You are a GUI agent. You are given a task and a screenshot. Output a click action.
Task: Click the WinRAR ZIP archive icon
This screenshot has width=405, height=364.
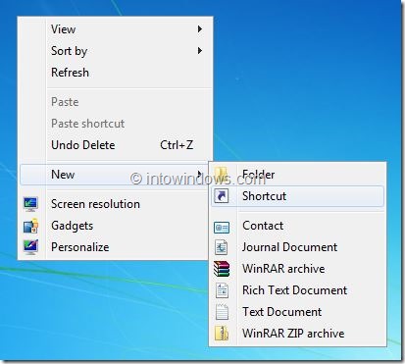tap(222, 334)
